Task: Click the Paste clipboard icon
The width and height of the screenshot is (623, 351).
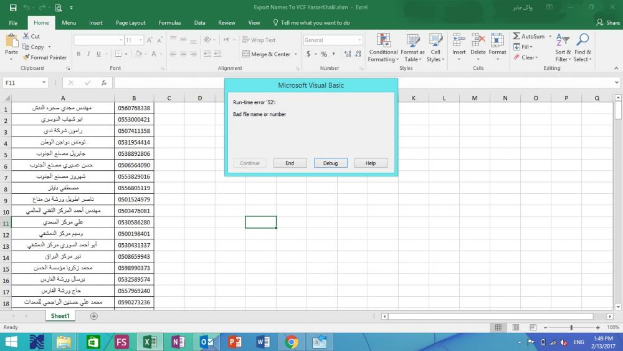Action: tap(11, 44)
